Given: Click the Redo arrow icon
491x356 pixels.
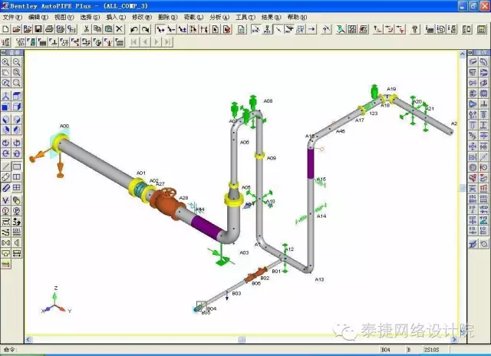Looking at the screenshot, I should click(145, 29).
